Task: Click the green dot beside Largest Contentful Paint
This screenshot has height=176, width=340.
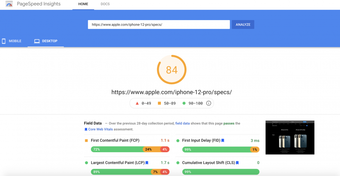Action: [x=86, y=163]
